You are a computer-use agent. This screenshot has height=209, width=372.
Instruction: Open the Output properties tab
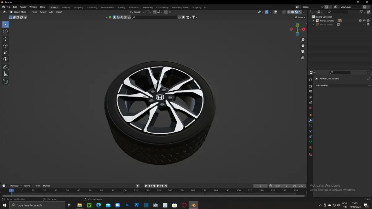pos(310,92)
